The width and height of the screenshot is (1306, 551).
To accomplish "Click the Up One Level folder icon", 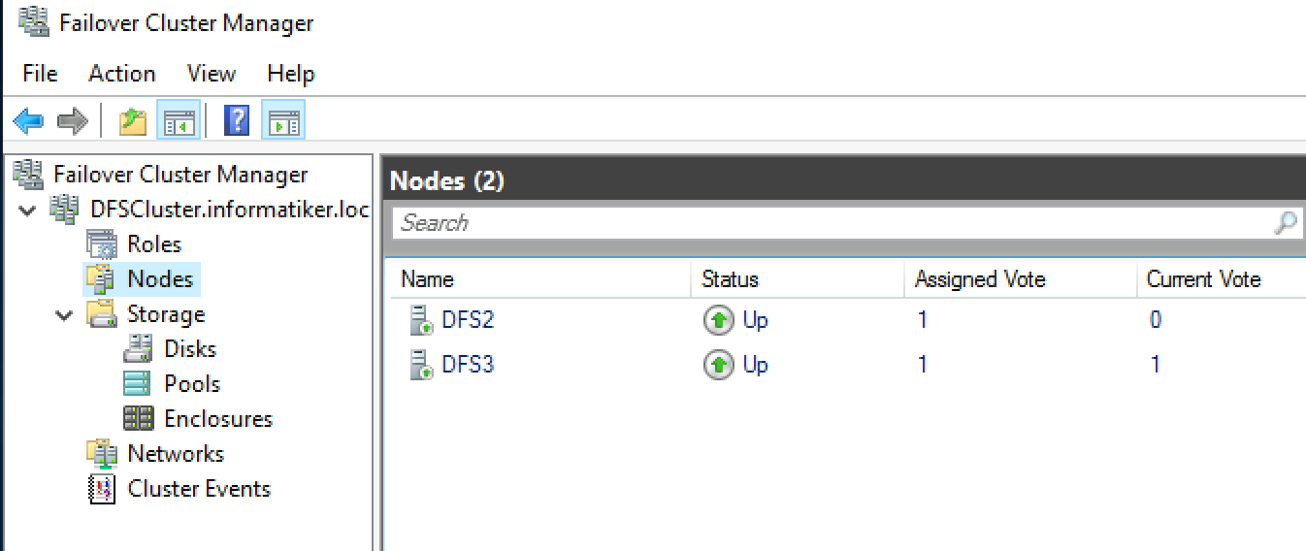I will [x=133, y=121].
